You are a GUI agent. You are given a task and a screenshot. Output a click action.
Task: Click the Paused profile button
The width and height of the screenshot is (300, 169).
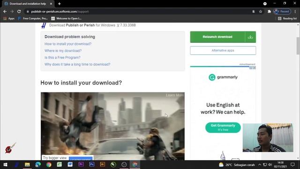click(x=282, y=11)
